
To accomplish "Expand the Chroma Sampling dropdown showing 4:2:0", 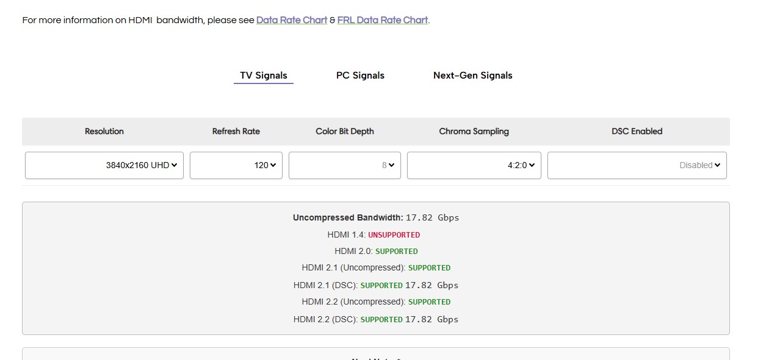I will pos(474,165).
